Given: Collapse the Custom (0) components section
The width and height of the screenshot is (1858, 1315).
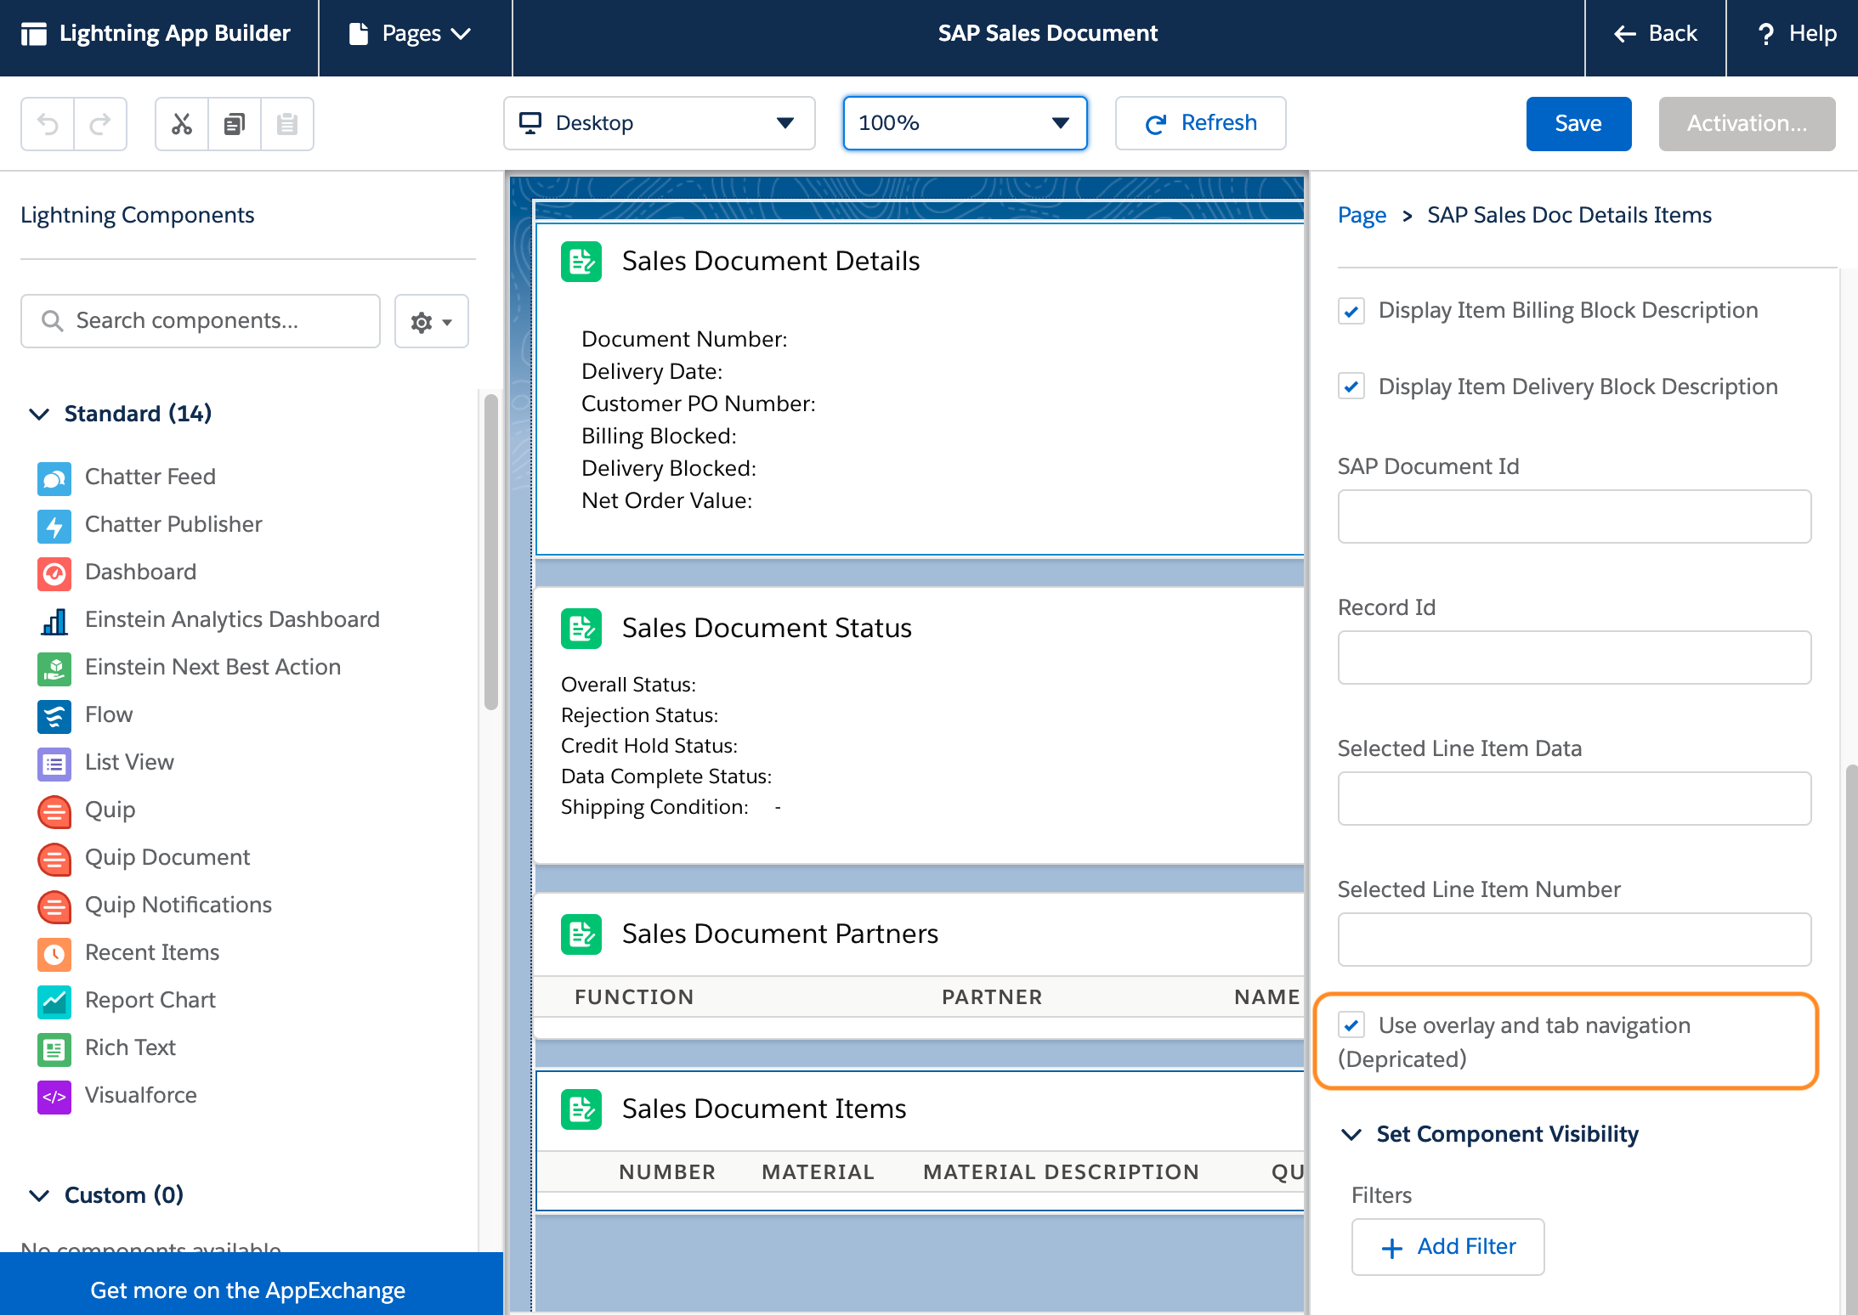Looking at the screenshot, I should point(39,1195).
